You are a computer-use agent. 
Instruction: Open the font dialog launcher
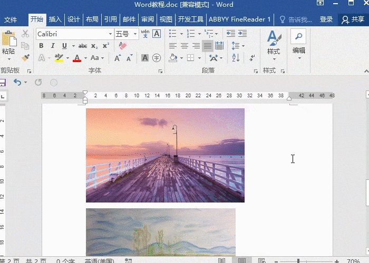coord(160,71)
